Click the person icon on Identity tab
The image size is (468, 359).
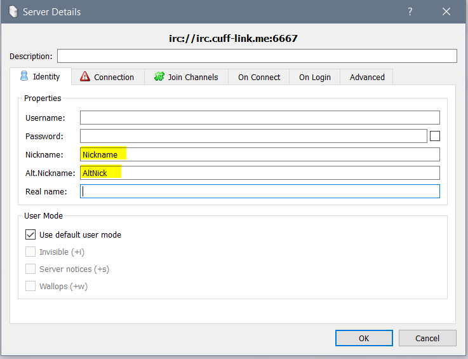click(x=24, y=76)
